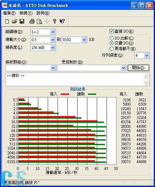
Task: Save results with the floppy disk icon
Action: pos(22,21)
